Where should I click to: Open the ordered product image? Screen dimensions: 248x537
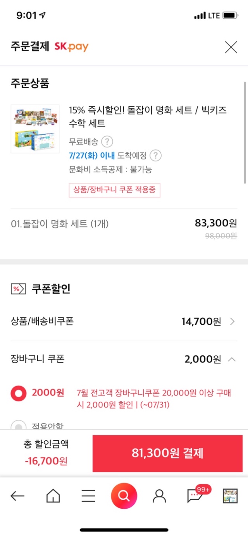[x=35, y=129]
